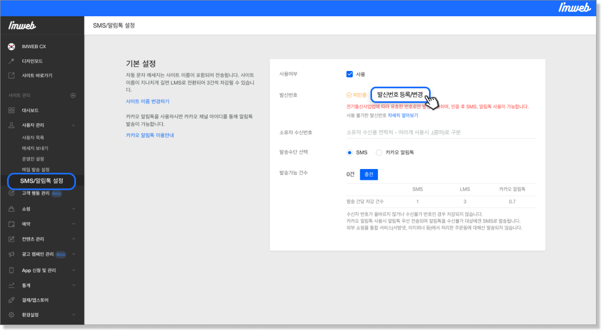Expand the 컨텐츠 관리 menu chevron

click(x=73, y=239)
